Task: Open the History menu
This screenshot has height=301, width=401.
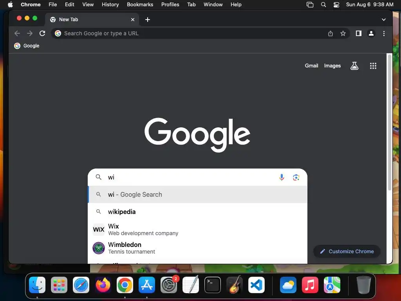Action: (110, 5)
